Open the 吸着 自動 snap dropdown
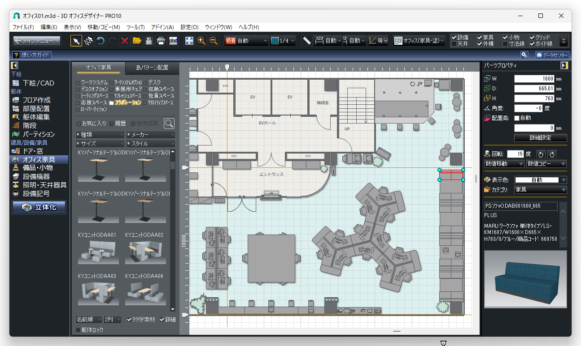 [x=246, y=41]
